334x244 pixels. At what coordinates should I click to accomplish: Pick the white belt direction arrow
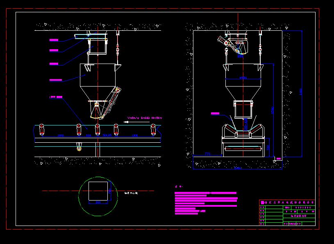[x=136, y=122]
